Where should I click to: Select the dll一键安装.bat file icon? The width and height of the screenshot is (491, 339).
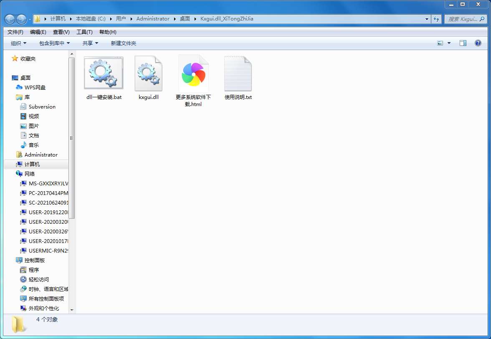[104, 73]
